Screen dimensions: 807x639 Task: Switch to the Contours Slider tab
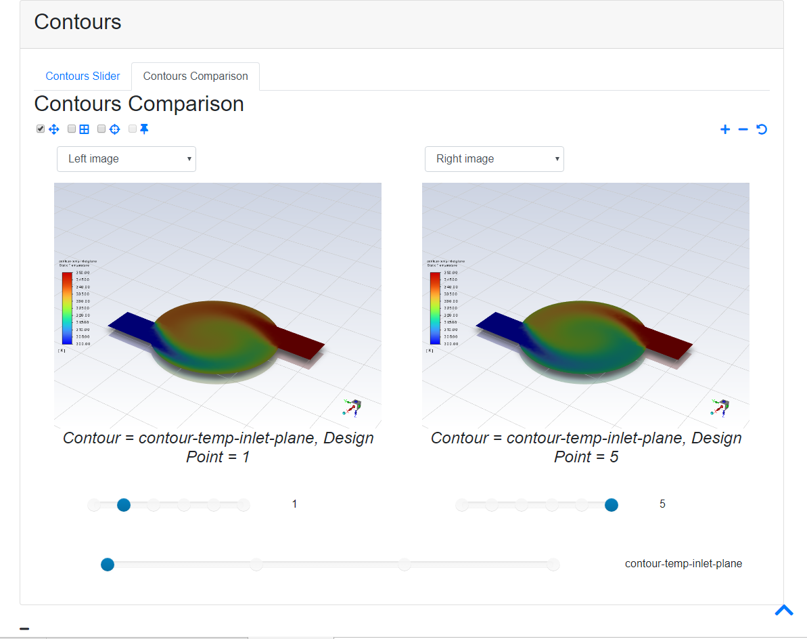click(83, 76)
